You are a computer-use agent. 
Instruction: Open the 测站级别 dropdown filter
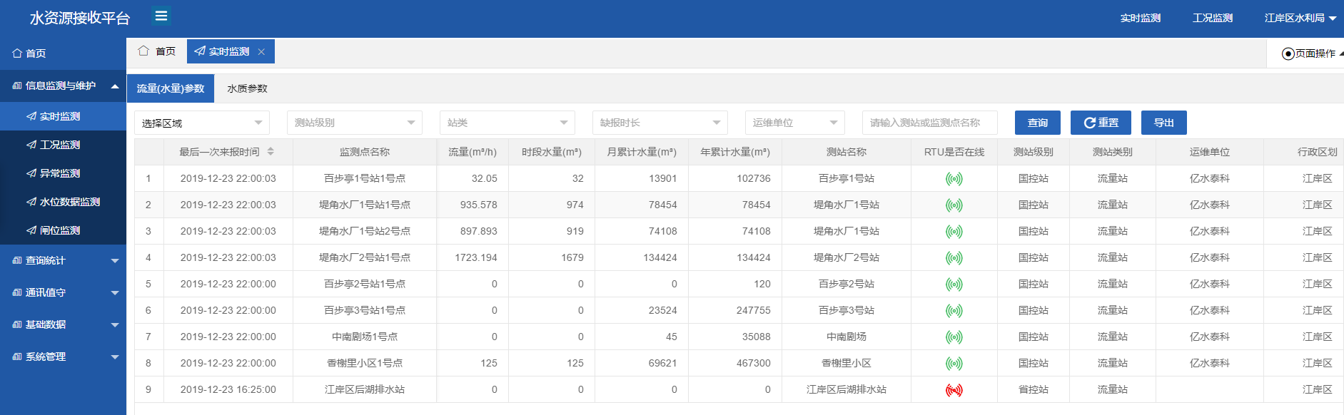click(354, 123)
